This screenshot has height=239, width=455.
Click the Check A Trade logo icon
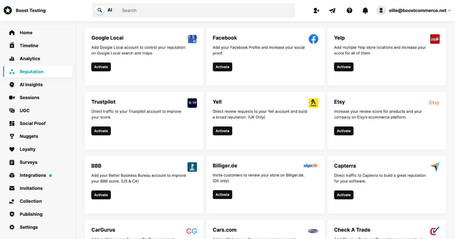(435, 231)
